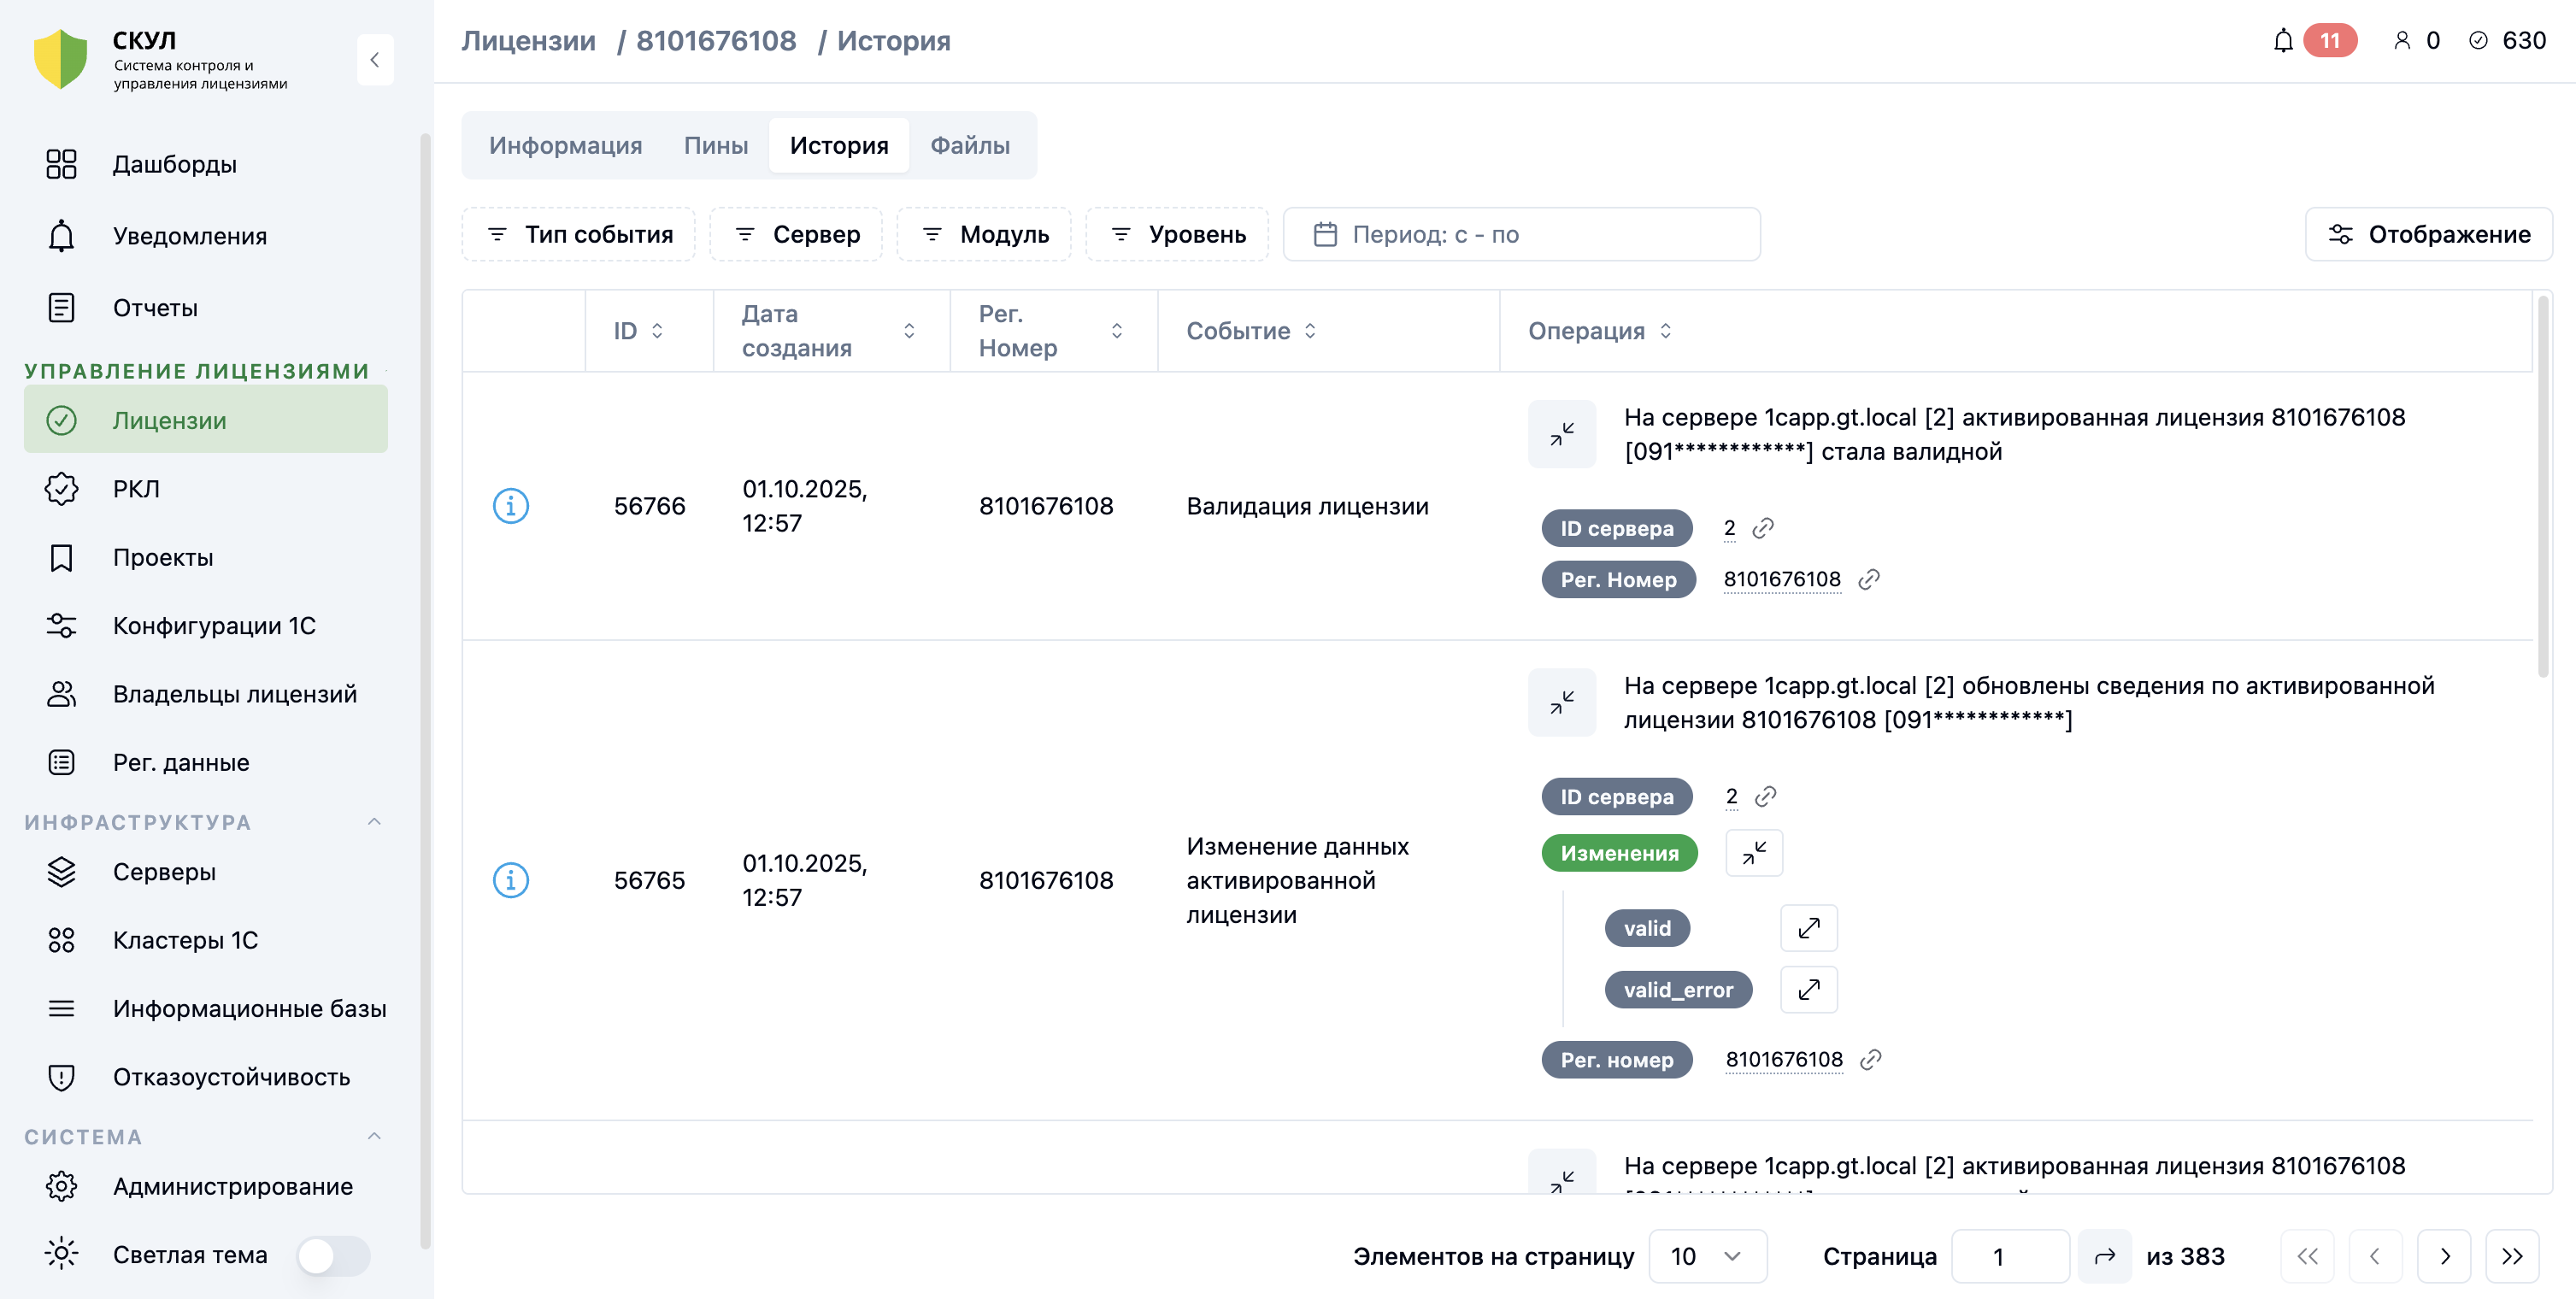Click info icon for event 56766

pos(511,506)
